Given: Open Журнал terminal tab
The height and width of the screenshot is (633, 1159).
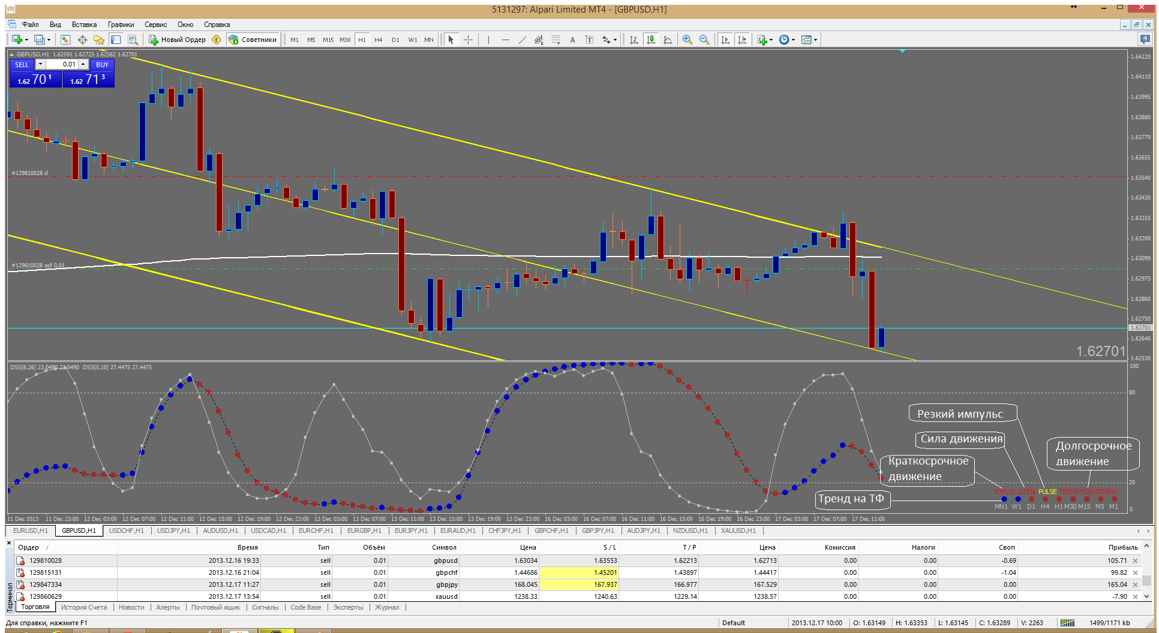Looking at the screenshot, I should [387, 607].
